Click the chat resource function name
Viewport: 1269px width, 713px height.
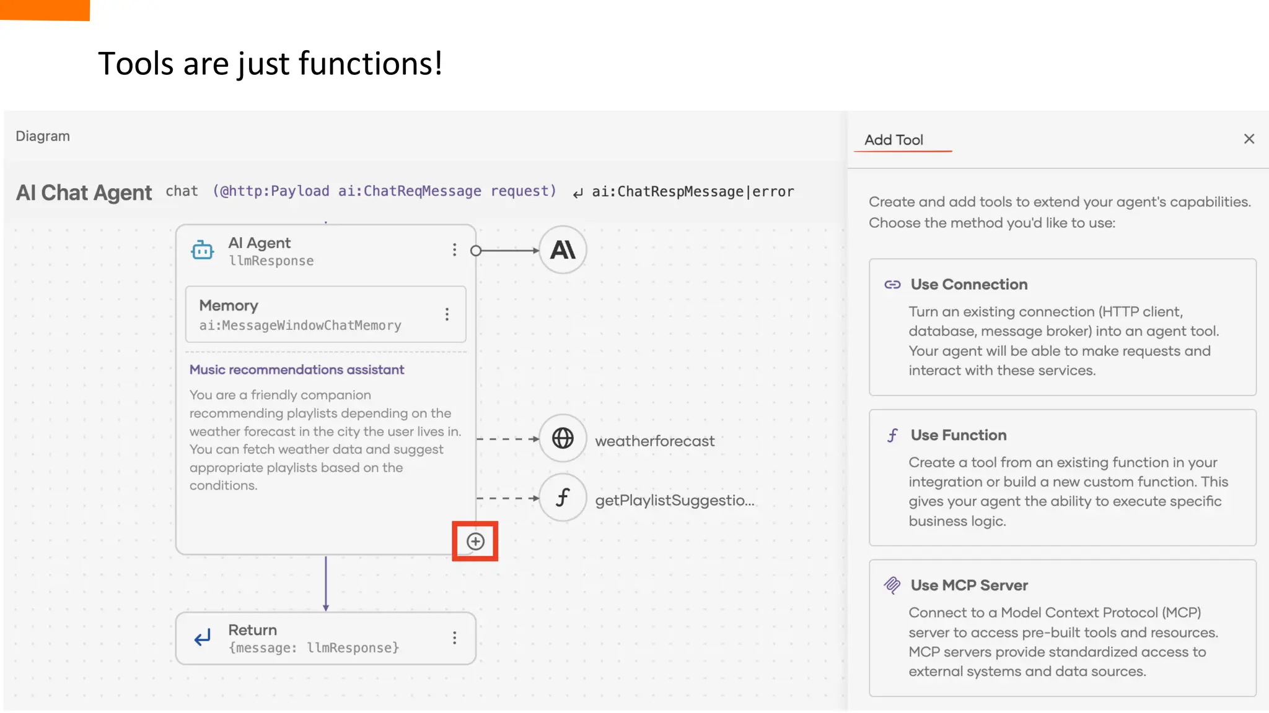(182, 191)
